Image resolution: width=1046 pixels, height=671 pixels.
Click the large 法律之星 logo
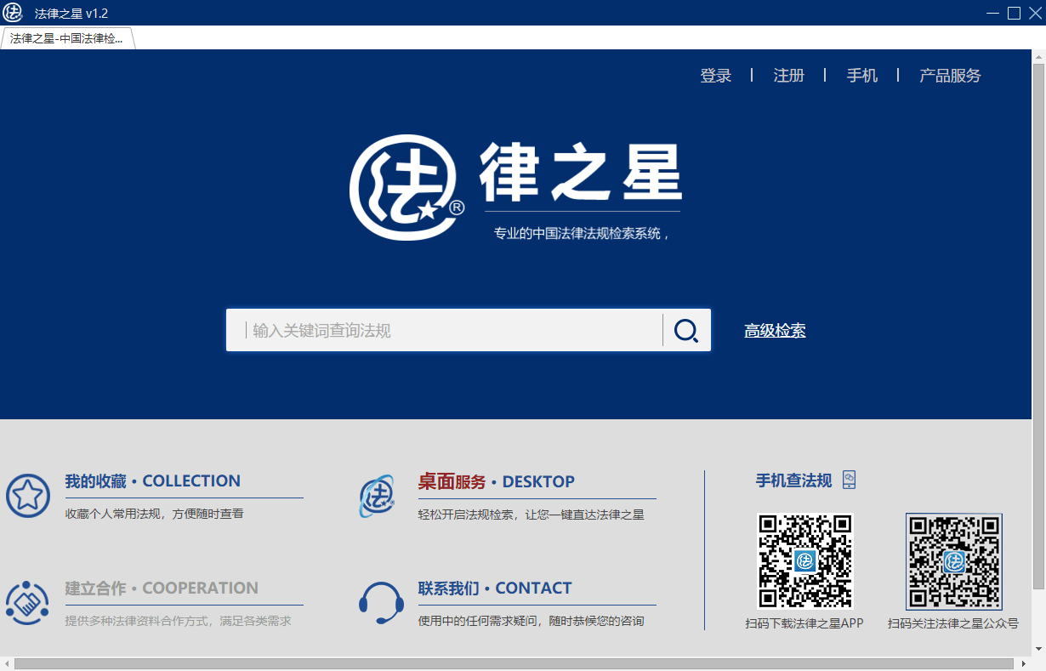pyautogui.click(x=516, y=187)
